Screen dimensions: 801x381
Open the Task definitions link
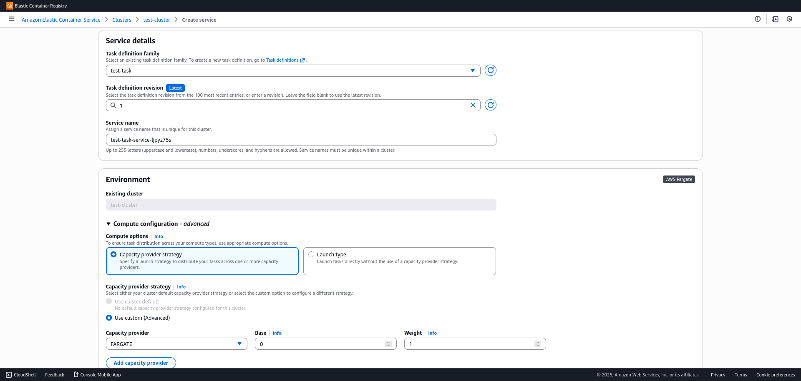pyautogui.click(x=282, y=60)
